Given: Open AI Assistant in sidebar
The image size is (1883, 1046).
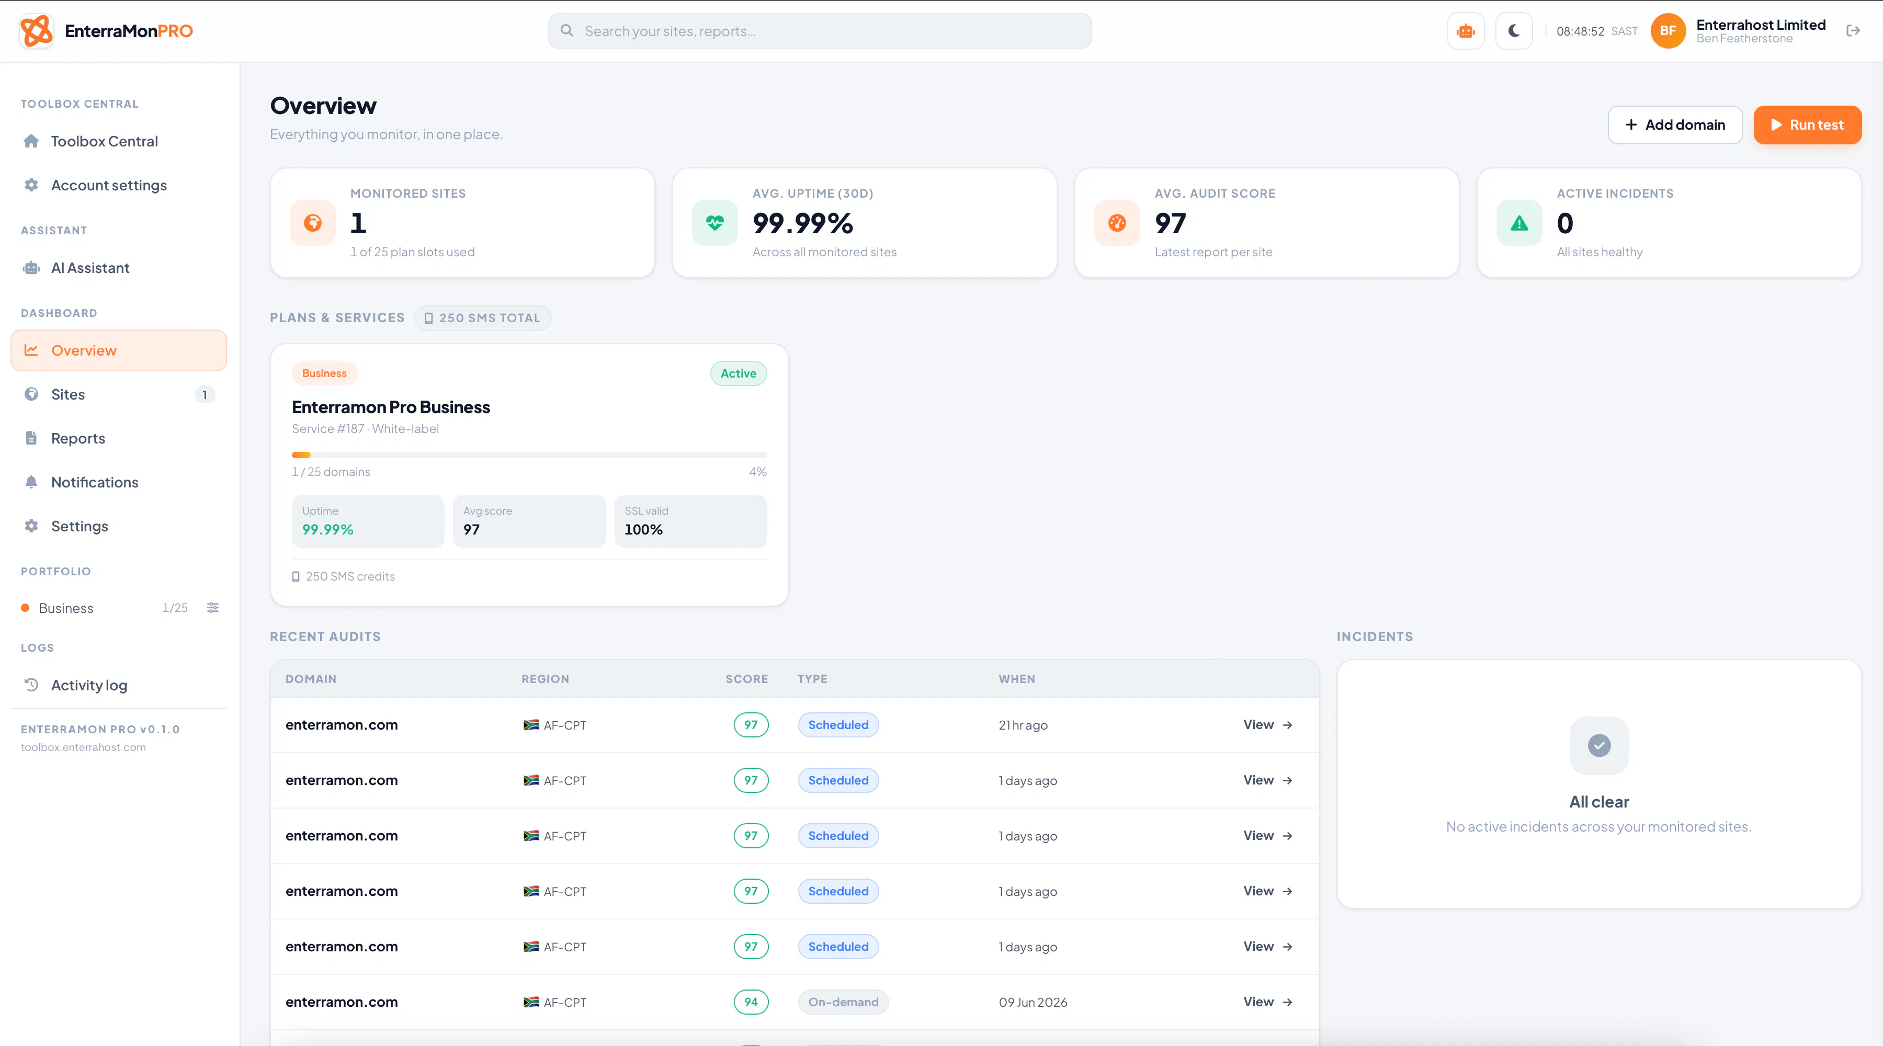Looking at the screenshot, I should (118, 268).
